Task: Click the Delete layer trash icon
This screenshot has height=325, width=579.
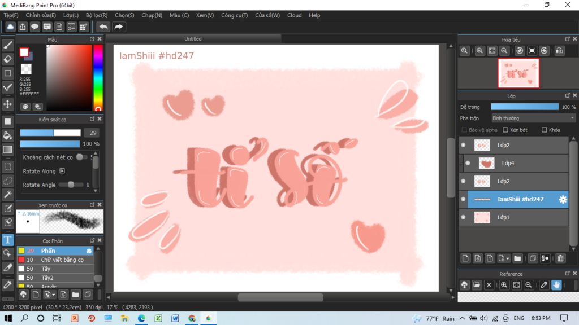Action: (x=560, y=258)
